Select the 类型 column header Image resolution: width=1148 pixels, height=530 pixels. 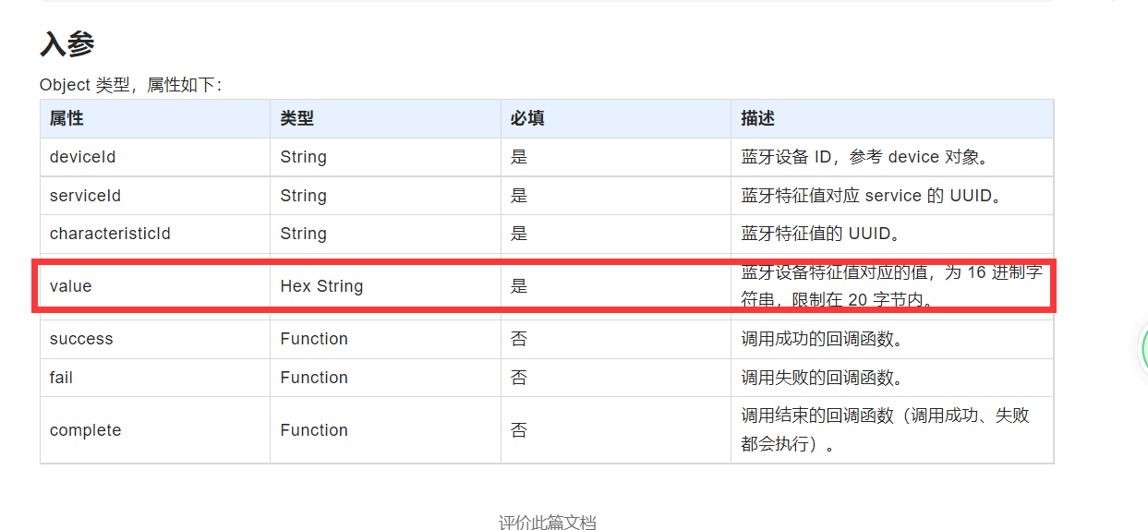click(385, 119)
